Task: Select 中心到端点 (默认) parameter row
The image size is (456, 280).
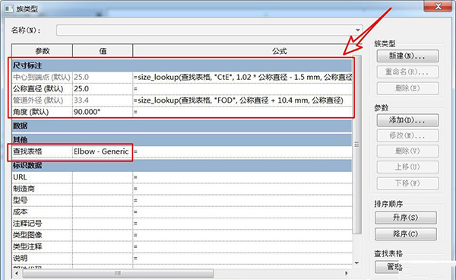Action: point(182,77)
